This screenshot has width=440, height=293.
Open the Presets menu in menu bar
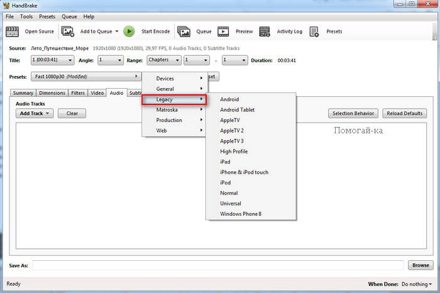coord(47,16)
